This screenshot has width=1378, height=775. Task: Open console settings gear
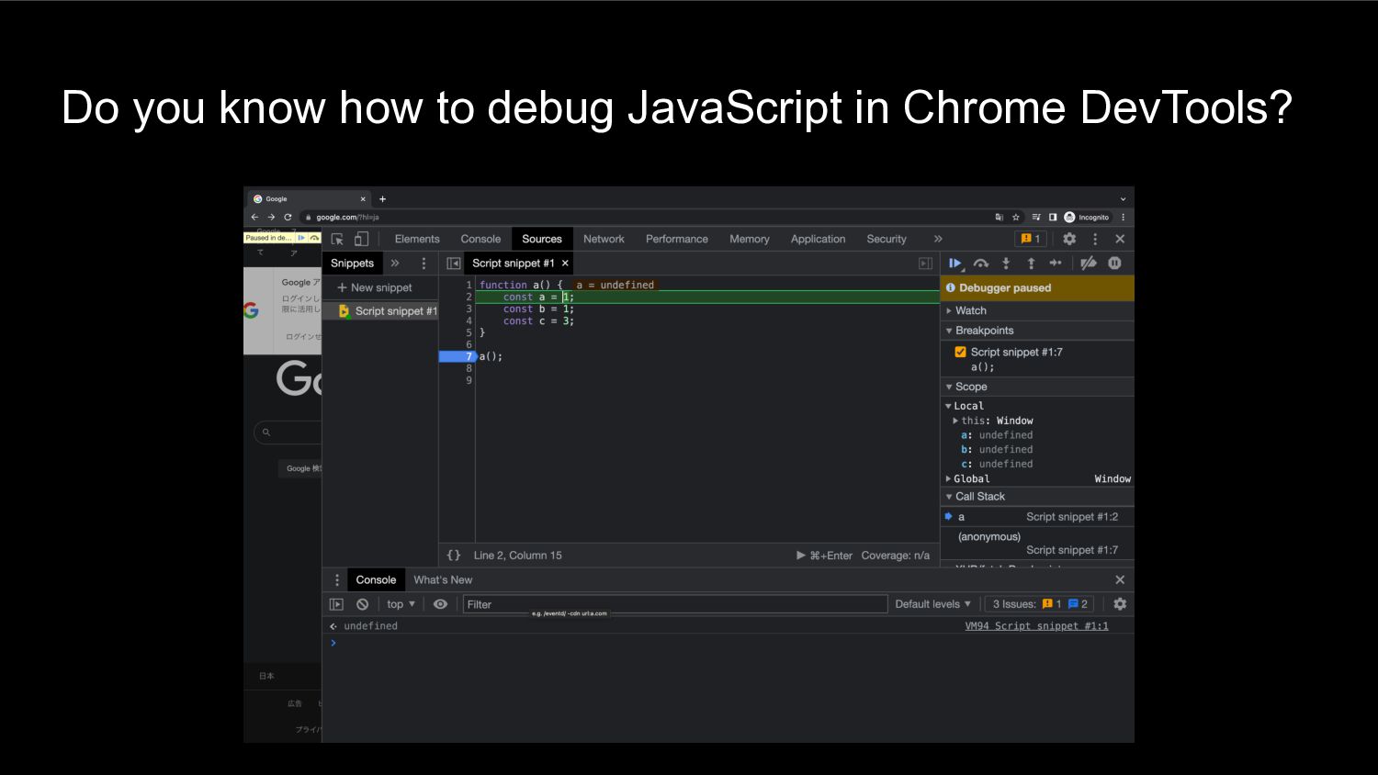click(1120, 604)
